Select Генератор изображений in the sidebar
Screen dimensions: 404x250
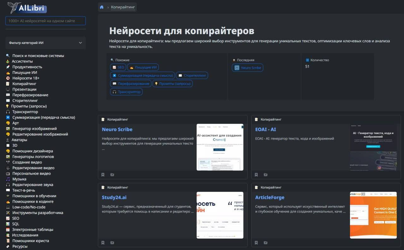pos(35,129)
